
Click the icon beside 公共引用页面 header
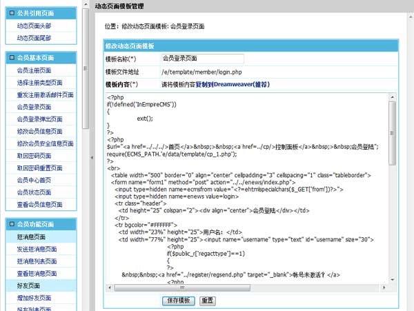[x=11, y=13]
